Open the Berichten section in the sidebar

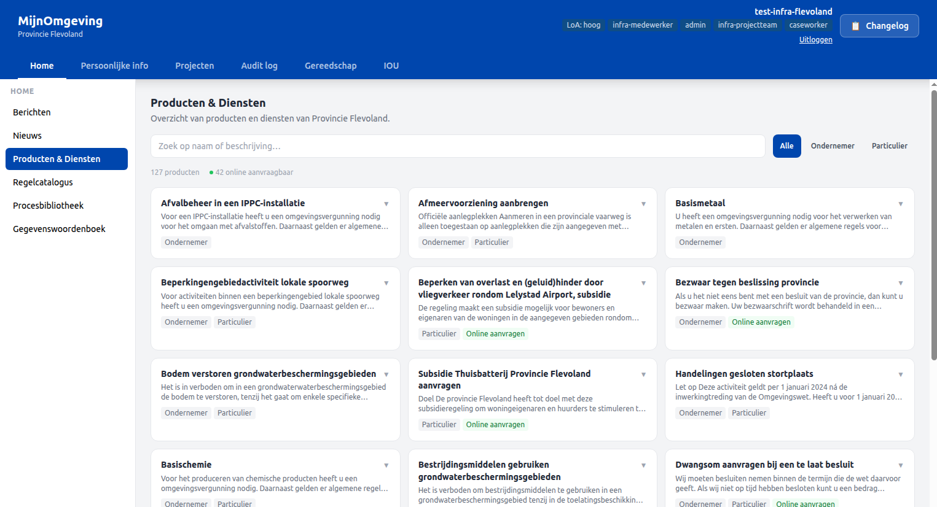(x=31, y=112)
